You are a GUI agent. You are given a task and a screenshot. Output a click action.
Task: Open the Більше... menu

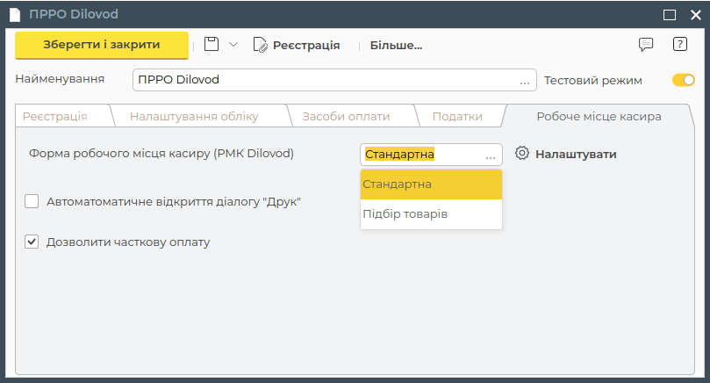(396, 46)
